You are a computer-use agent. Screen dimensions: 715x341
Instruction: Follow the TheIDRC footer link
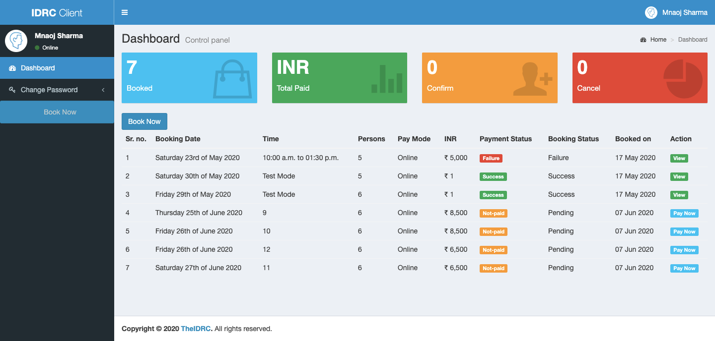tap(196, 329)
